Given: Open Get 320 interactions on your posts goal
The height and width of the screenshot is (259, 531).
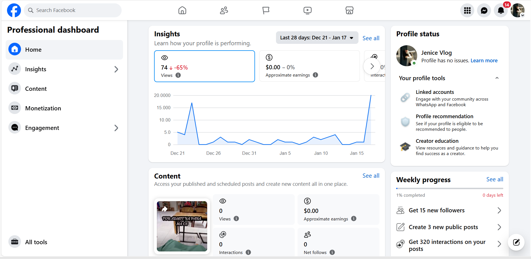Looking at the screenshot, I should click(x=450, y=245).
